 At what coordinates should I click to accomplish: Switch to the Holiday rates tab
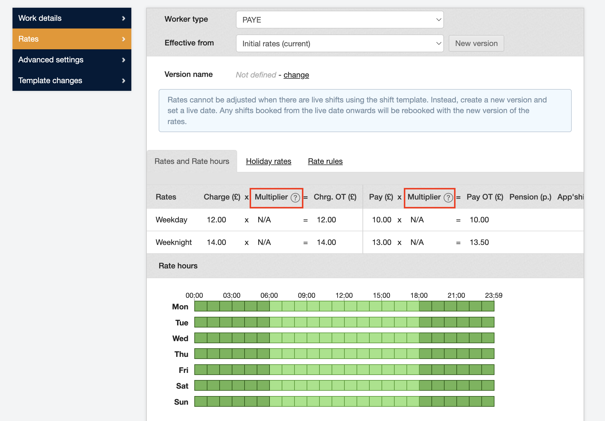[268, 161]
